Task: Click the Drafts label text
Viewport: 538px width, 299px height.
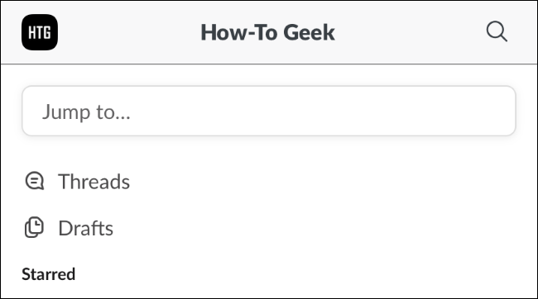Action: [x=86, y=228]
